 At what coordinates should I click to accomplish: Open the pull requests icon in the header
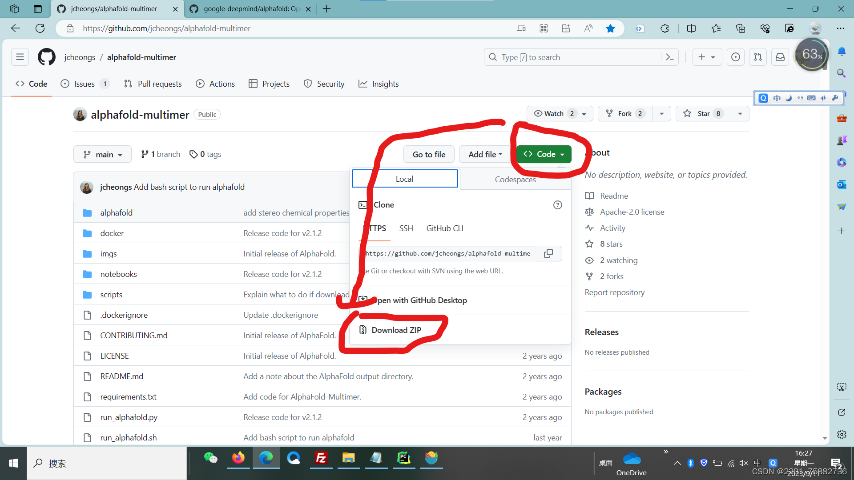(758, 57)
